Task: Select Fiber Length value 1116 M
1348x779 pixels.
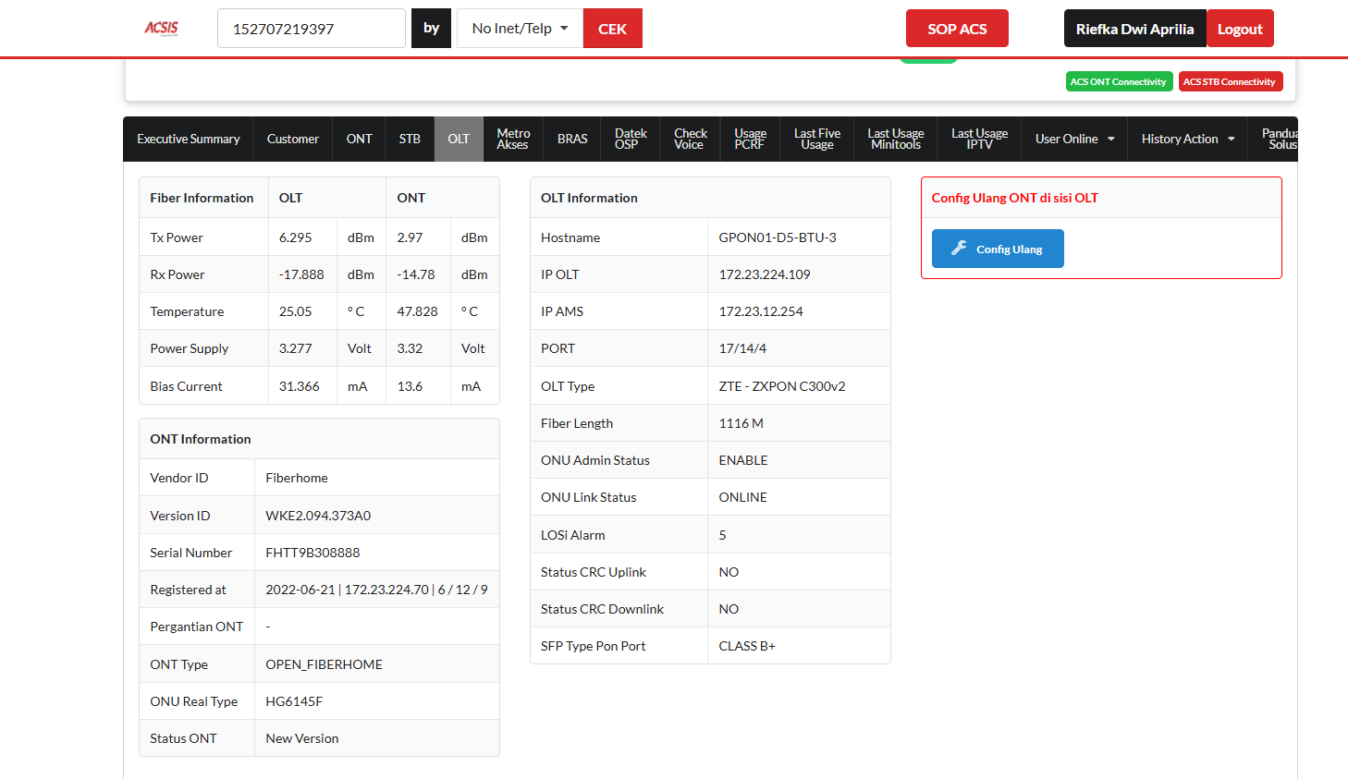Action: 741,423
